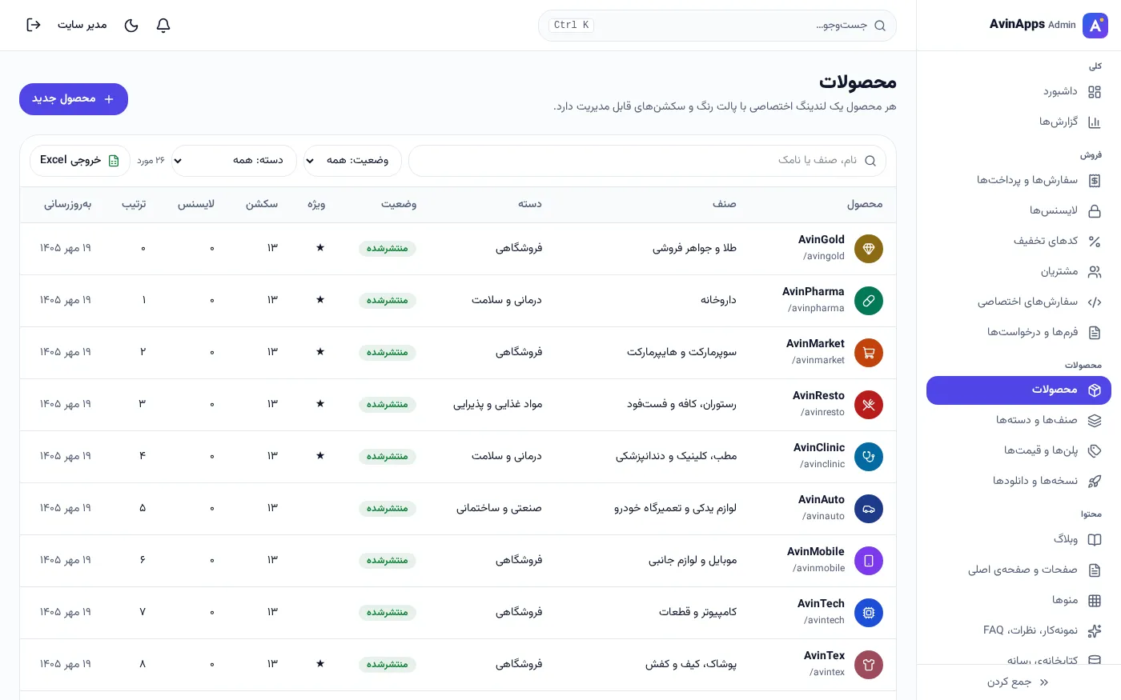Viewport: 1121px width, 700px height.
Task: Open the AvinGold product link
Action: pos(822,240)
